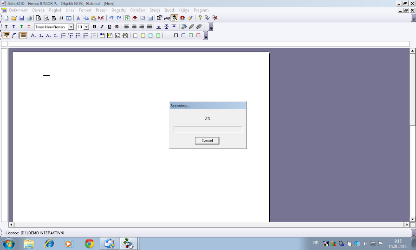Select the blue T text style
This screenshot has width=416, height=250.
coord(13,27)
